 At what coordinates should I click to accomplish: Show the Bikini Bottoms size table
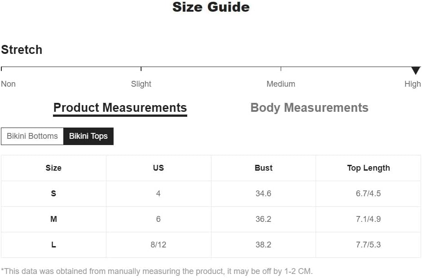point(32,136)
